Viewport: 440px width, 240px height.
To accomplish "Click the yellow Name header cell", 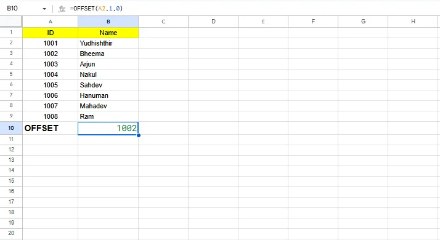I will [108, 33].
